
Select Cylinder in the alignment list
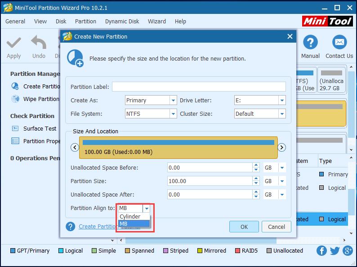(x=134, y=216)
